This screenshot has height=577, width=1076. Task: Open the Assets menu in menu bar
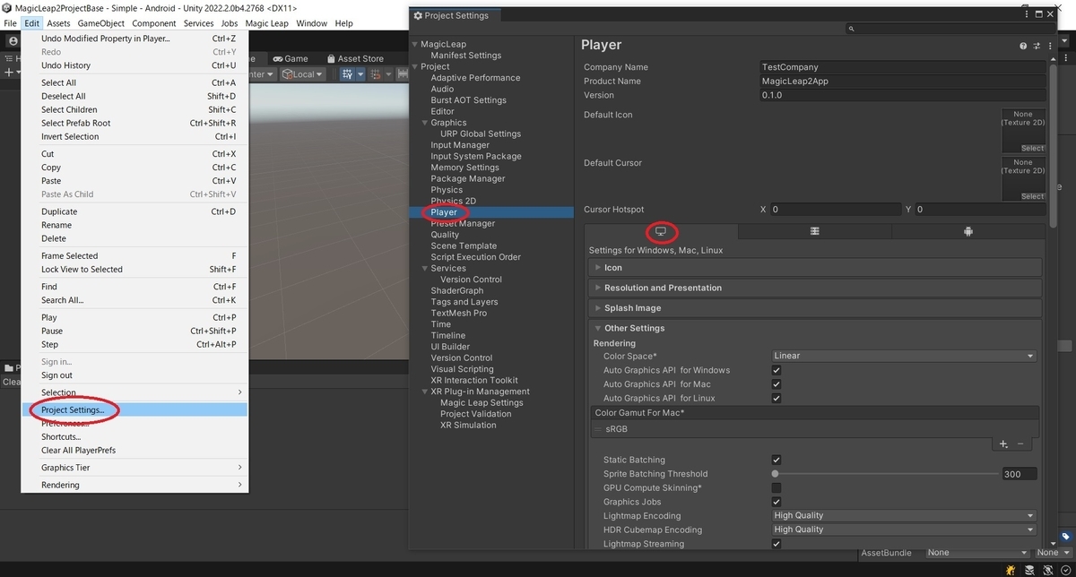[58, 23]
